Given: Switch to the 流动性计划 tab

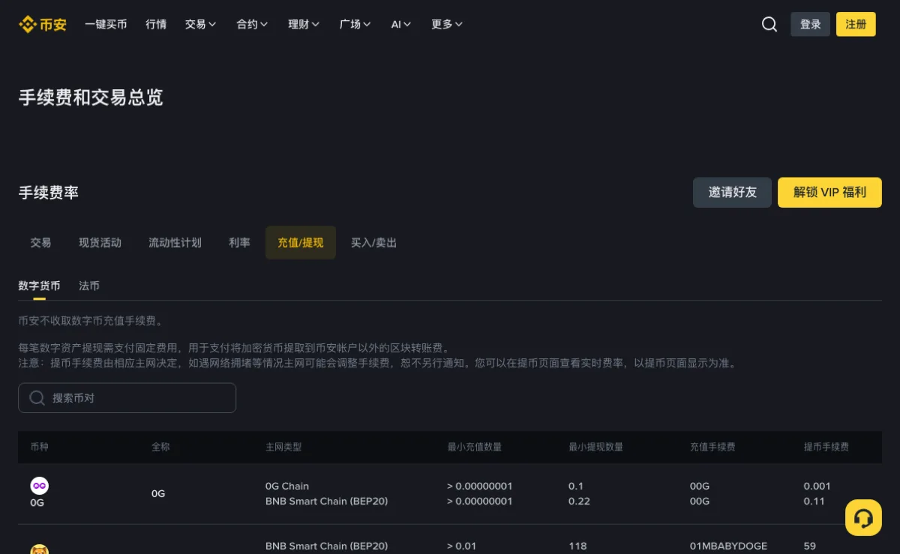Looking at the screenshot, I should click(175, 243).
